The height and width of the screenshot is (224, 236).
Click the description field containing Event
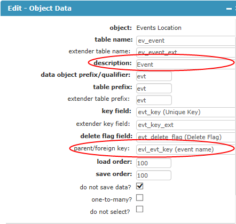[186, 65]
